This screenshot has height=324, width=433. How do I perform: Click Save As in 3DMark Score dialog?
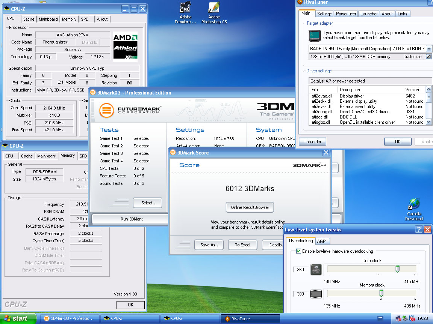pyautogui.click(x=210, y=244)
